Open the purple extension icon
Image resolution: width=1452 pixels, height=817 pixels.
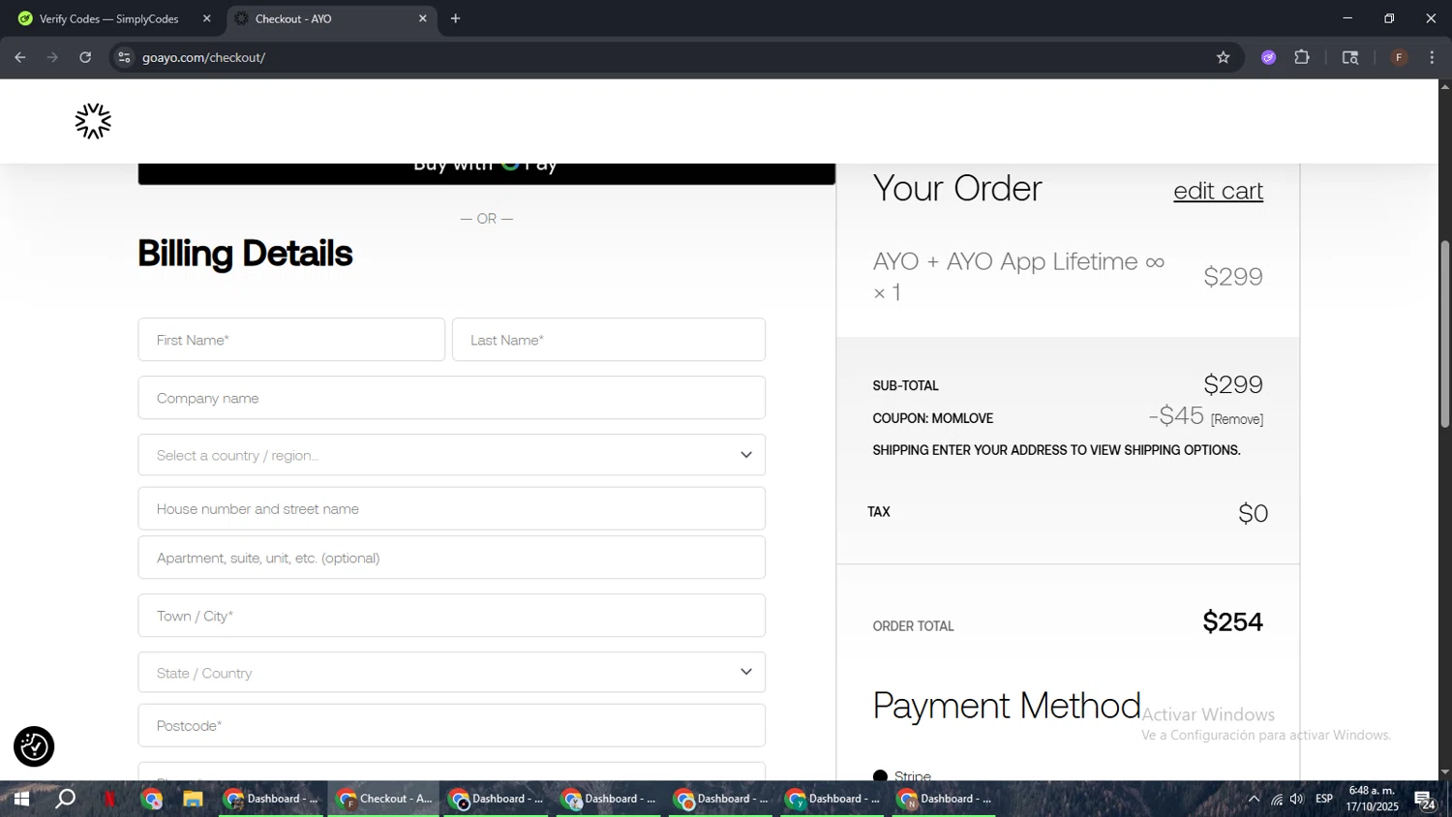coord(1268,57)
